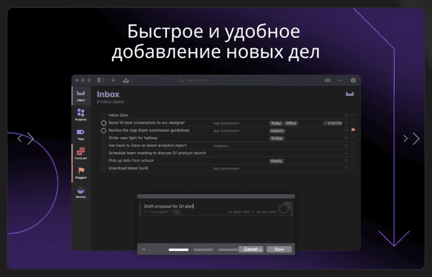
Task: Set a date via 'no defer date'
Action: pyautogui.click(x=239, y=212)
